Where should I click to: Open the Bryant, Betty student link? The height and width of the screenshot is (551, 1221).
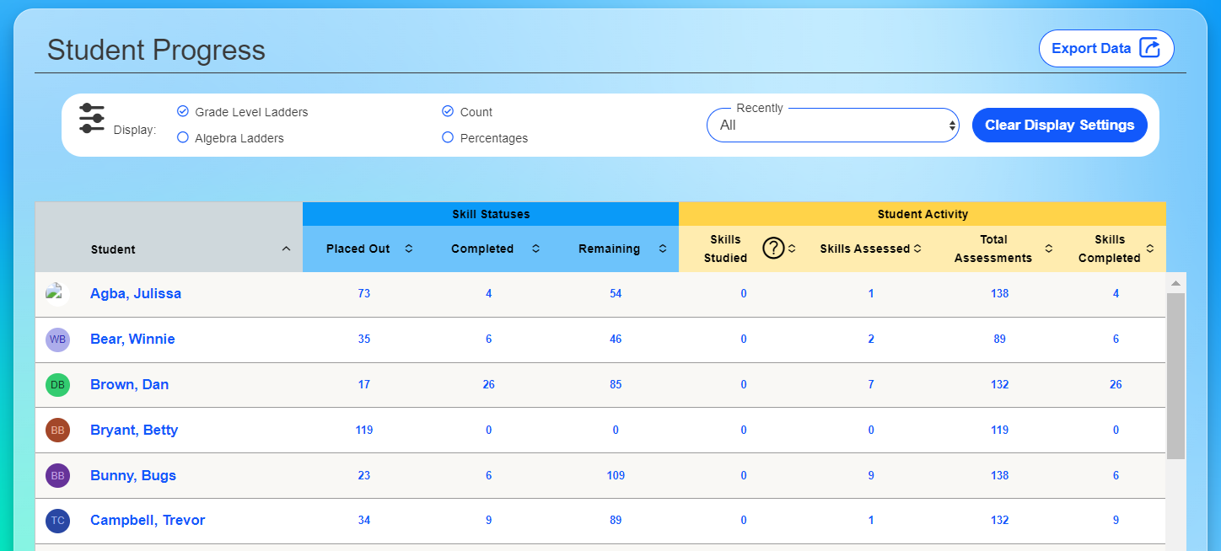pyautogui.click(x=134, y=431)
